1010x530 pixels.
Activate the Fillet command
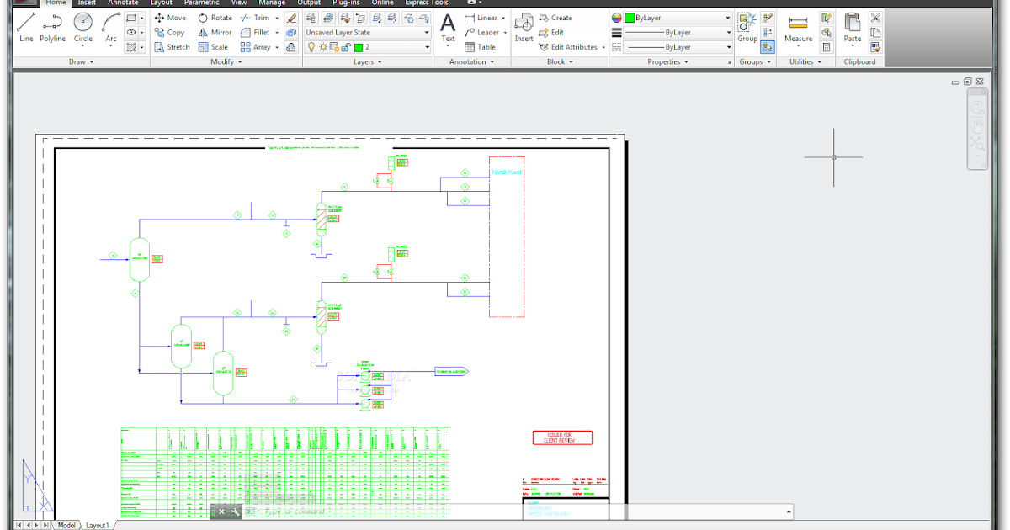click(x=255, y=32)
